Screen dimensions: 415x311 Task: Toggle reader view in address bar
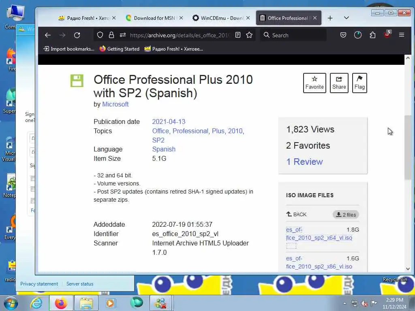click(237, 35)
